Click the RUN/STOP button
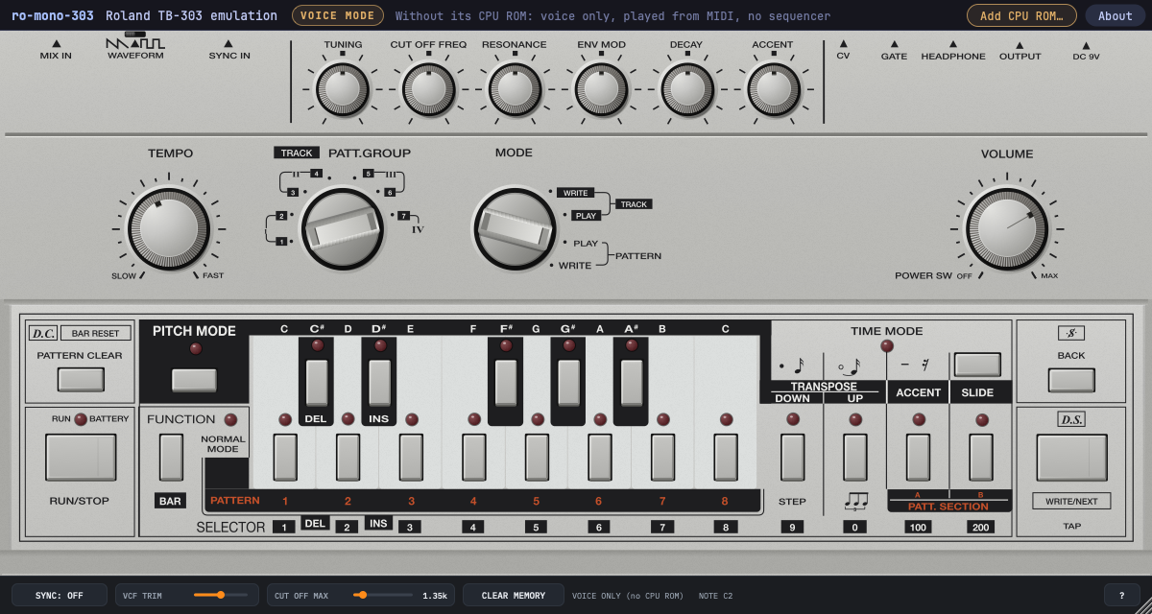 point(81,458)
